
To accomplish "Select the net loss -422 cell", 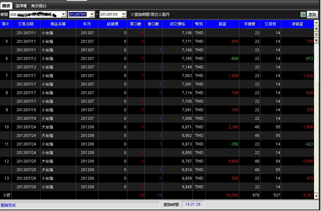I will click(309, 144).
